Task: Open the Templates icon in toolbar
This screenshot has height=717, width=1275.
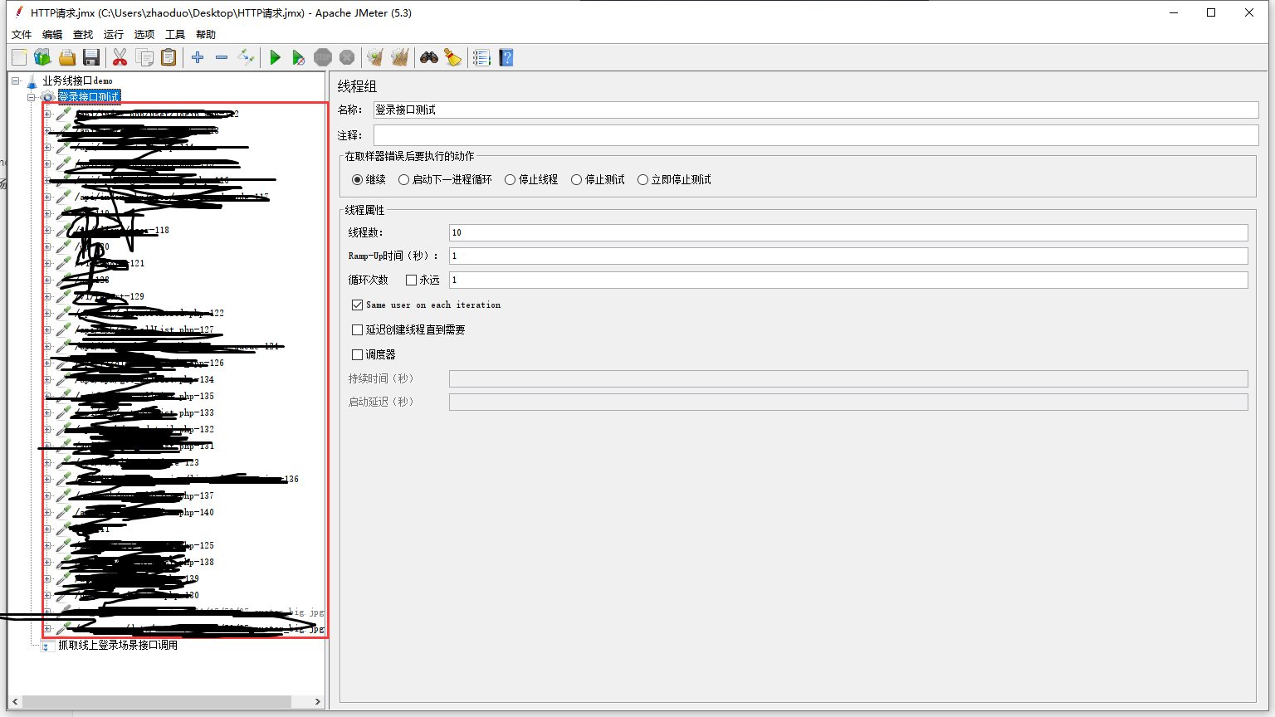Action: 42,57
